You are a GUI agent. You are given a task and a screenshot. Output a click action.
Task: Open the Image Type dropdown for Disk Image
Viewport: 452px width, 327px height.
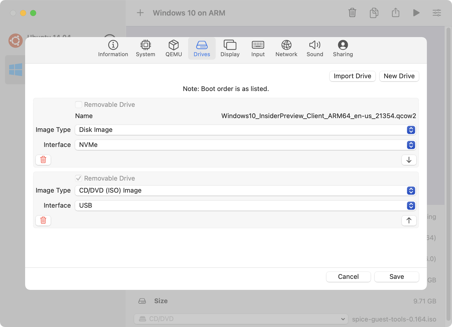coord(411,130)
